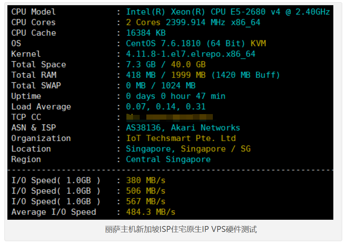Click the '(1420 MB Buff)' text

[246, 75]
